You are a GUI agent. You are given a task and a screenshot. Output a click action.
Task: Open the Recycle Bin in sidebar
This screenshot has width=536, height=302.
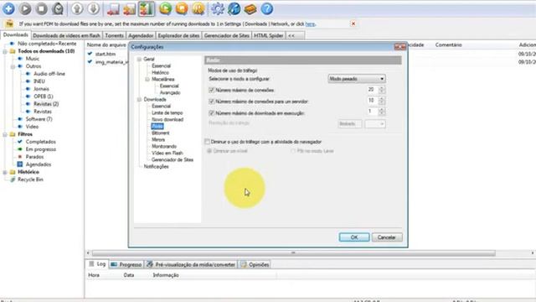(x=30, y=180)
